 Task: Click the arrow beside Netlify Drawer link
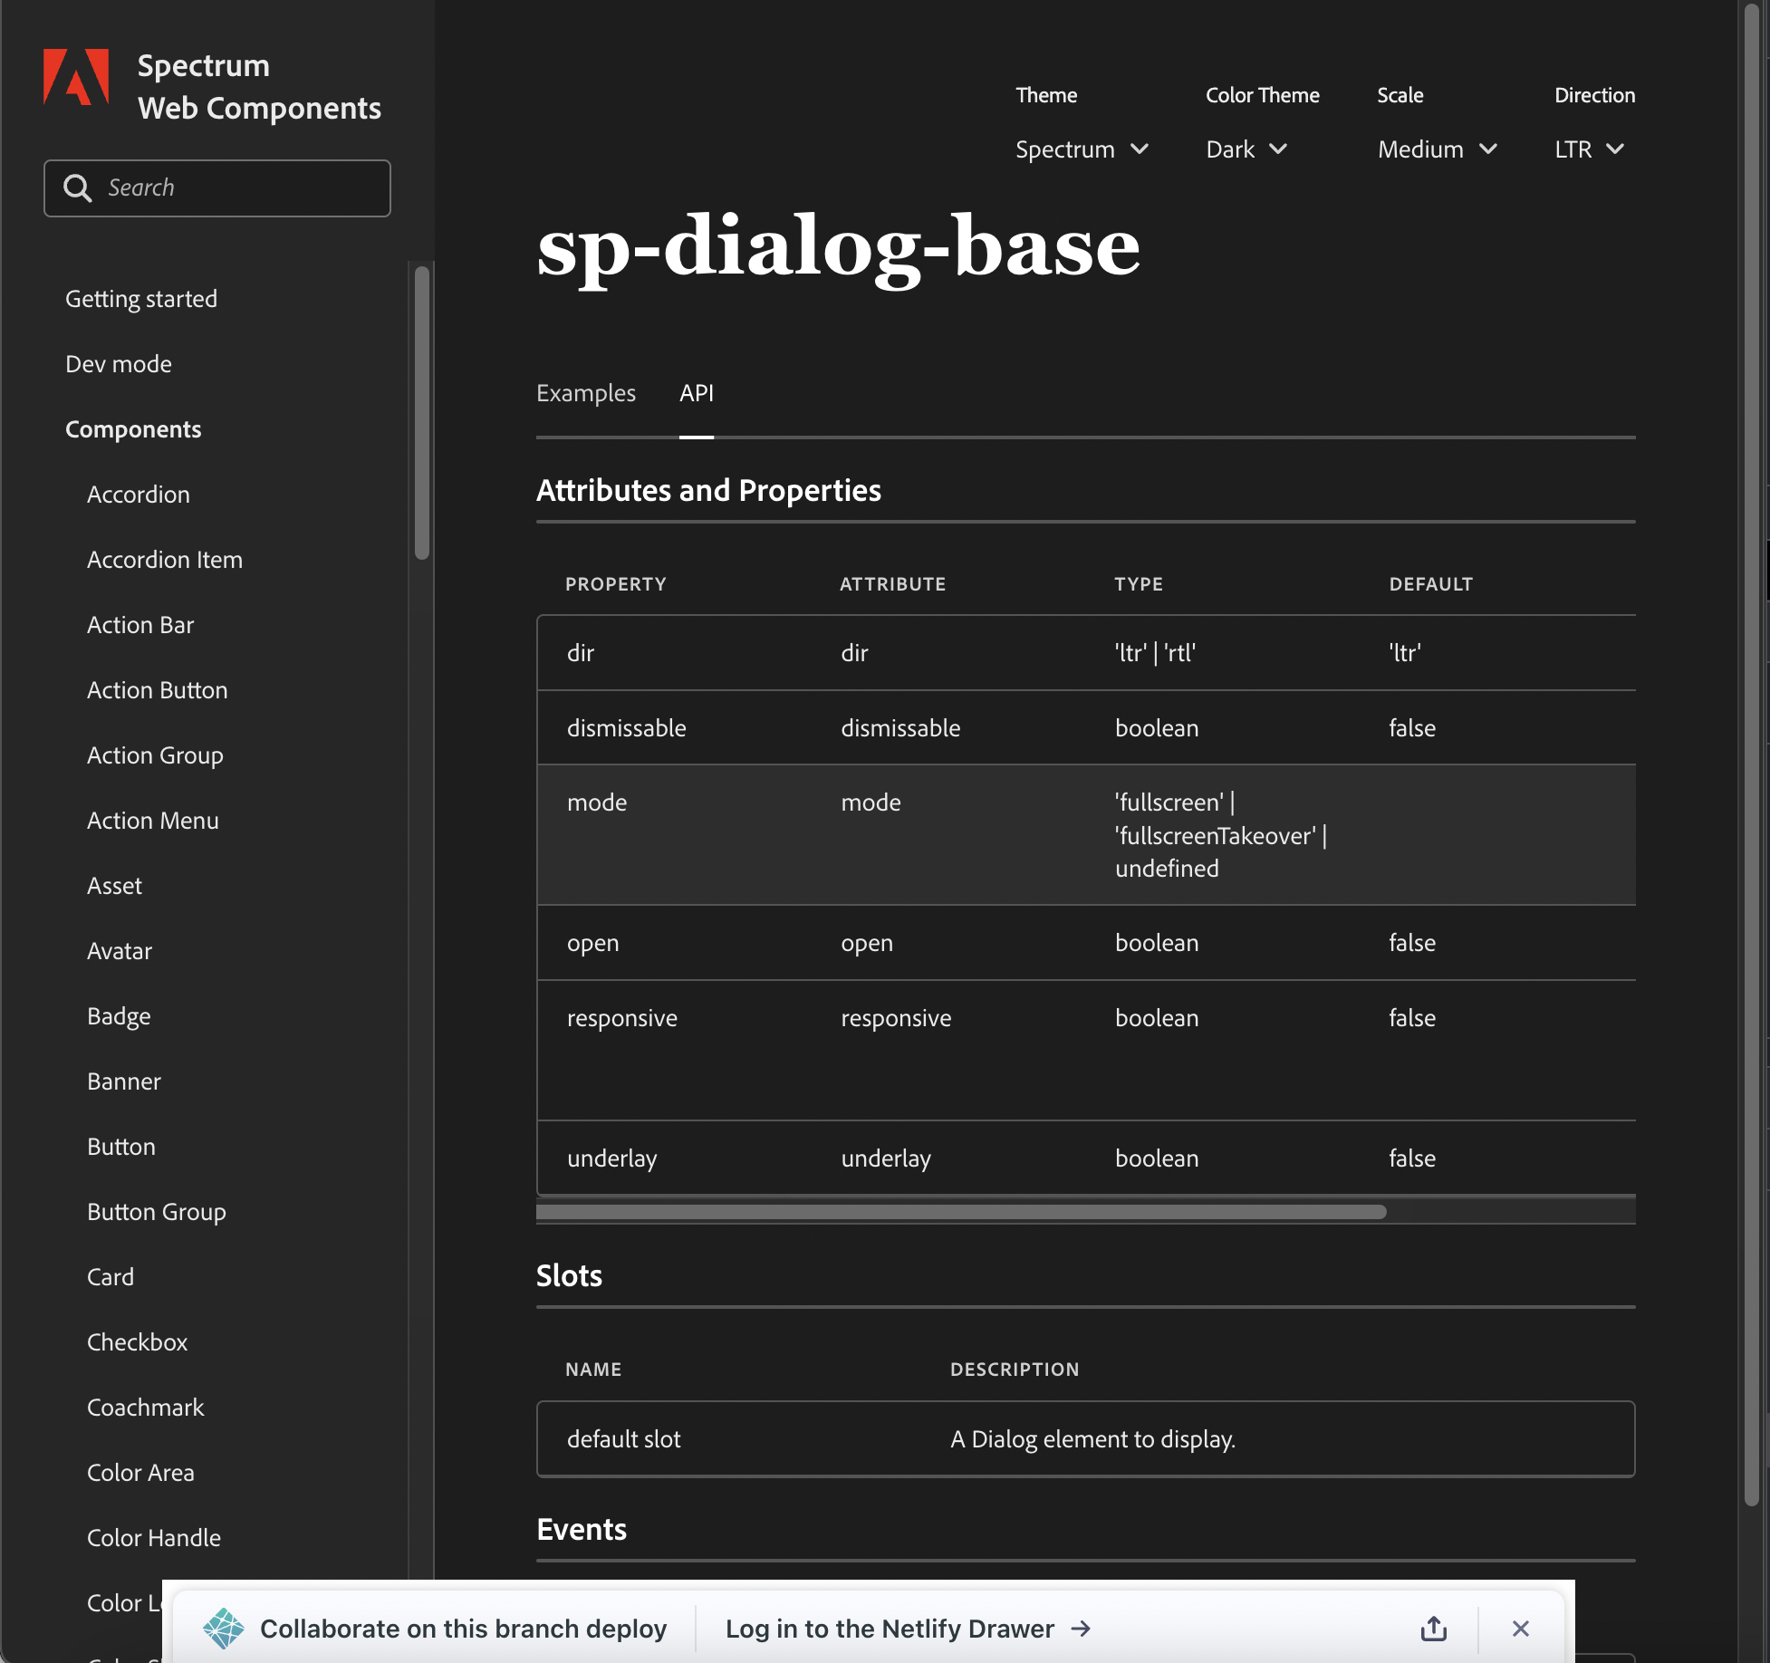tap(1082, 1629)
